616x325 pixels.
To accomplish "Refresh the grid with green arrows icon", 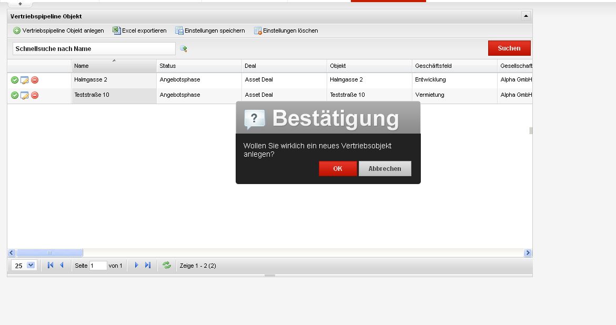I will point(167,266).
